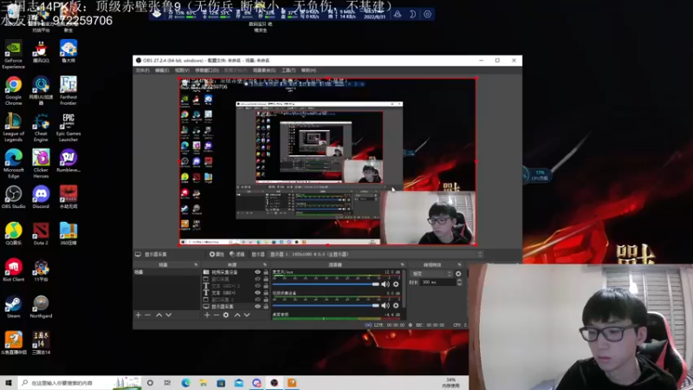The width and height of the screenshot is (693, 390).
Task: Select the 场景 scene in scenes list
Action: (166, 272)
